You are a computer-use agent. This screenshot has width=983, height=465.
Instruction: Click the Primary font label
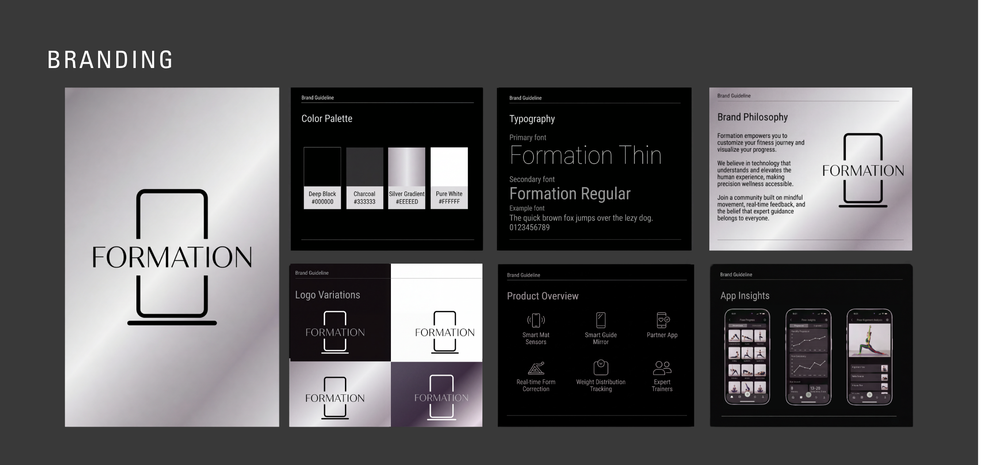[x=528, y=137]
